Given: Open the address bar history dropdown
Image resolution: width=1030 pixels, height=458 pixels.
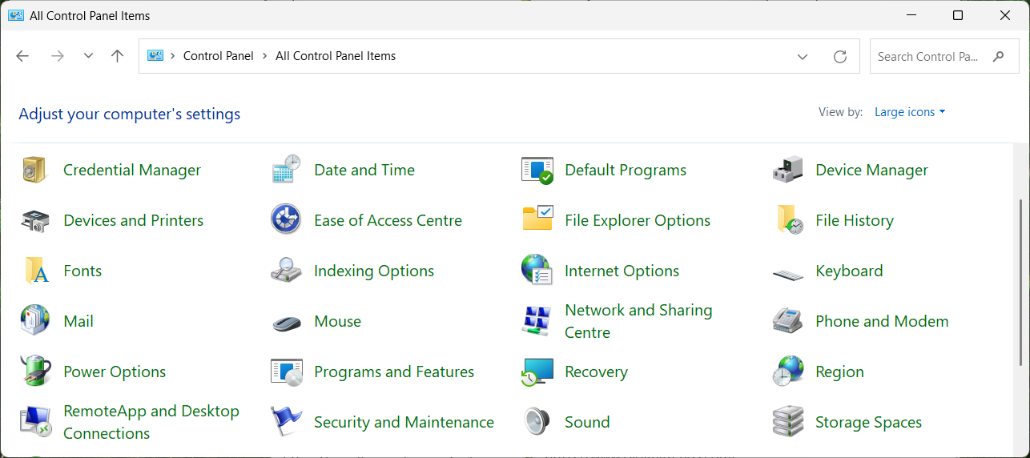Looking at the screenshot, I should click(x=803, y=56).
